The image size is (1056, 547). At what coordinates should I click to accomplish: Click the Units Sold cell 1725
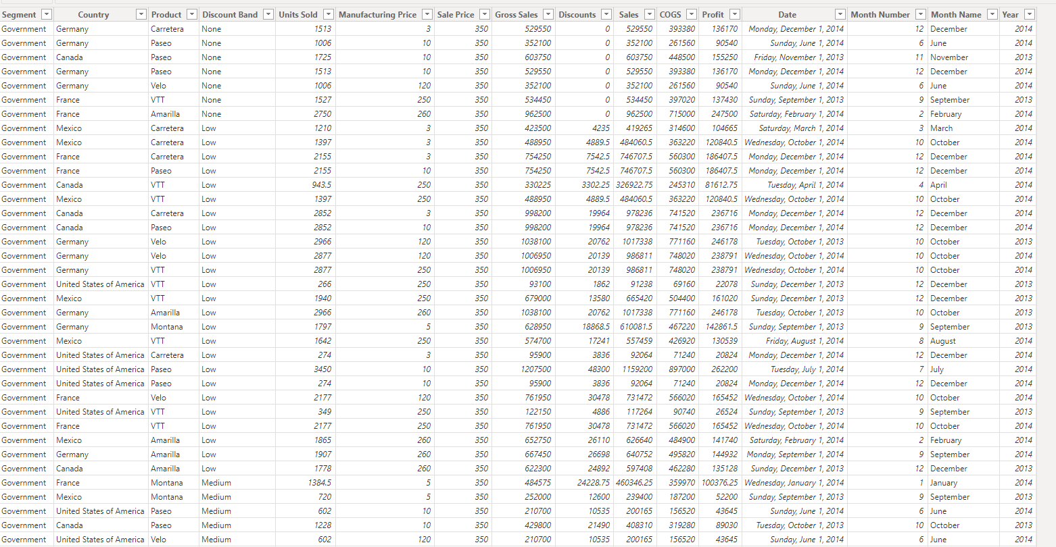322,57
